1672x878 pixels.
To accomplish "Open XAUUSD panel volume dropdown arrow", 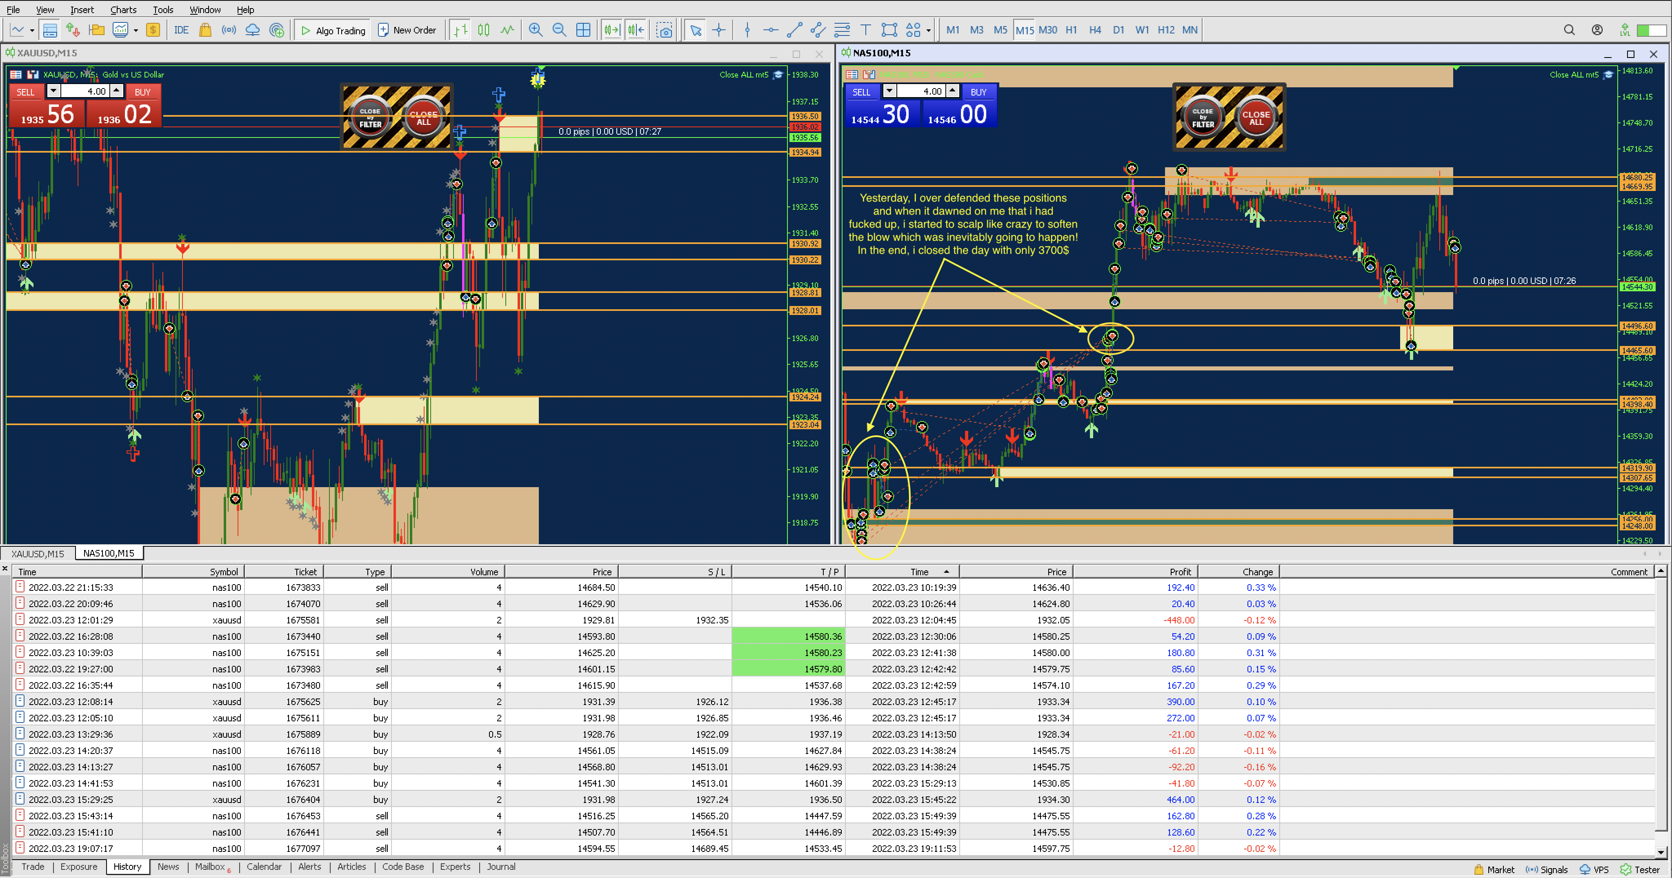I will 53,91.
